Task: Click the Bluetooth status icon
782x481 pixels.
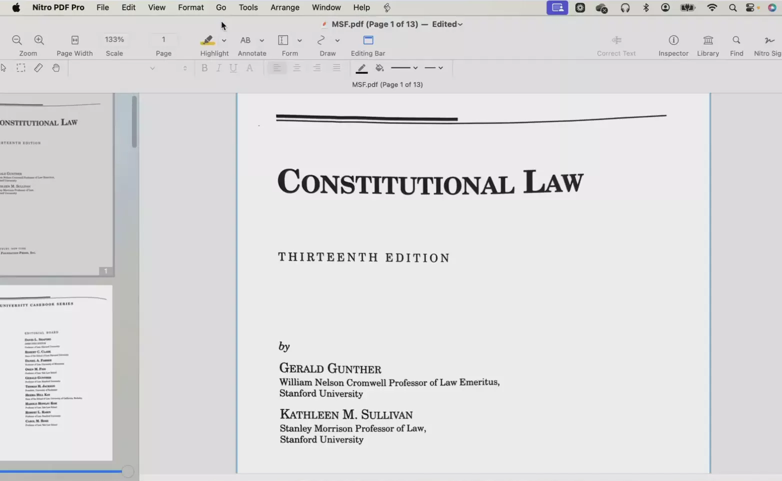Action: (646, 7)
